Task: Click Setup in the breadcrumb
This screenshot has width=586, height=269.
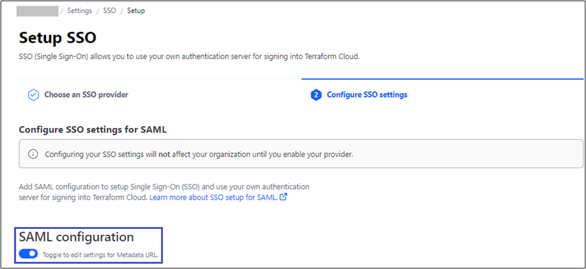Action: point(136,11)
